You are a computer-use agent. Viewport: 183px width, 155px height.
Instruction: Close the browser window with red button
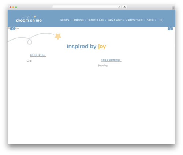click(11, 7)
